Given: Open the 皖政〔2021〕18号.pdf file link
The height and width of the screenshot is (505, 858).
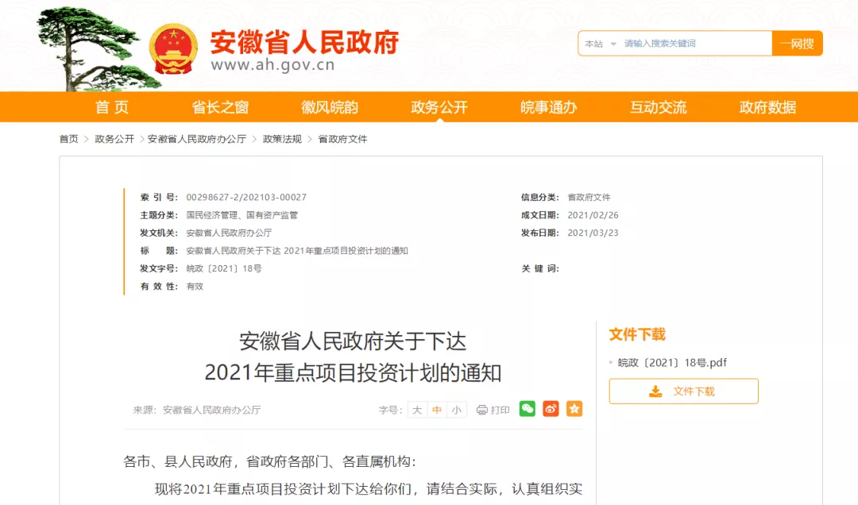Looking at the screenshot, I should [672, 363].
